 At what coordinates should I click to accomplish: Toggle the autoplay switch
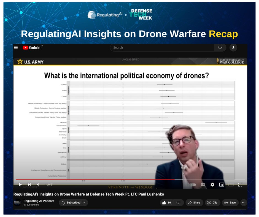pyautogui.click(x=193, y=185)
